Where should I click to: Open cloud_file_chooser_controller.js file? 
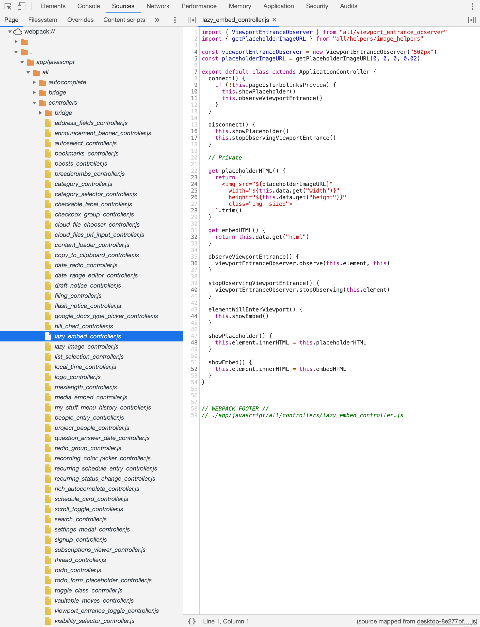(x=97, y=225)
